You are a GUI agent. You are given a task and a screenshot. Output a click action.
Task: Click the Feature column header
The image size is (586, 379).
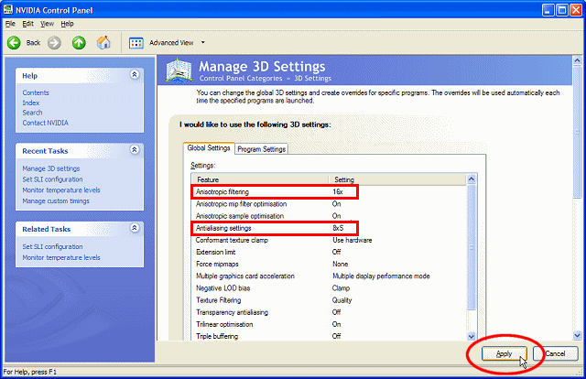point(260,179)
